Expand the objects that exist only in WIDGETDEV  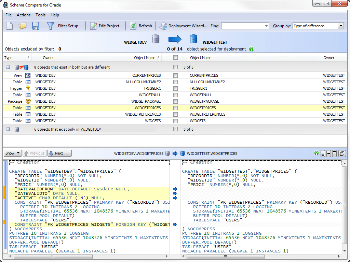tap(8, 129)
